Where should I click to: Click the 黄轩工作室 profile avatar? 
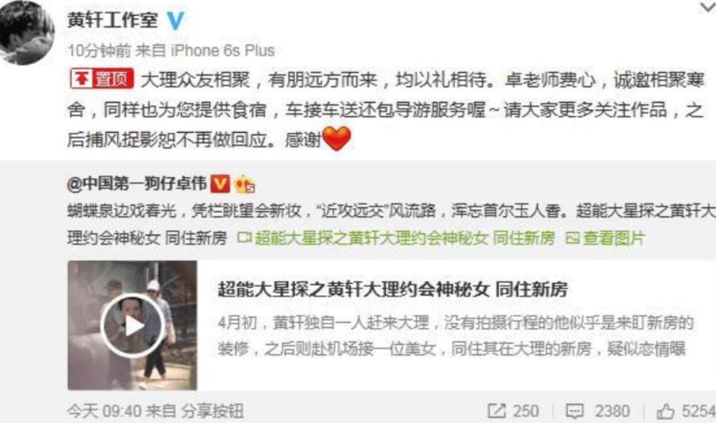pos(25,33)
